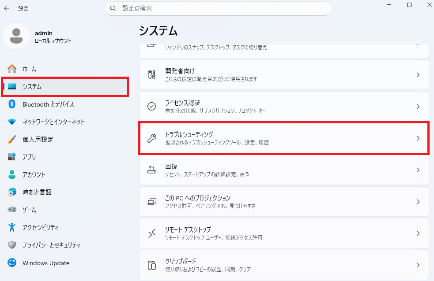
Task: Click the トラブルシューティング wrench icon
Action: tap(152, 138)
